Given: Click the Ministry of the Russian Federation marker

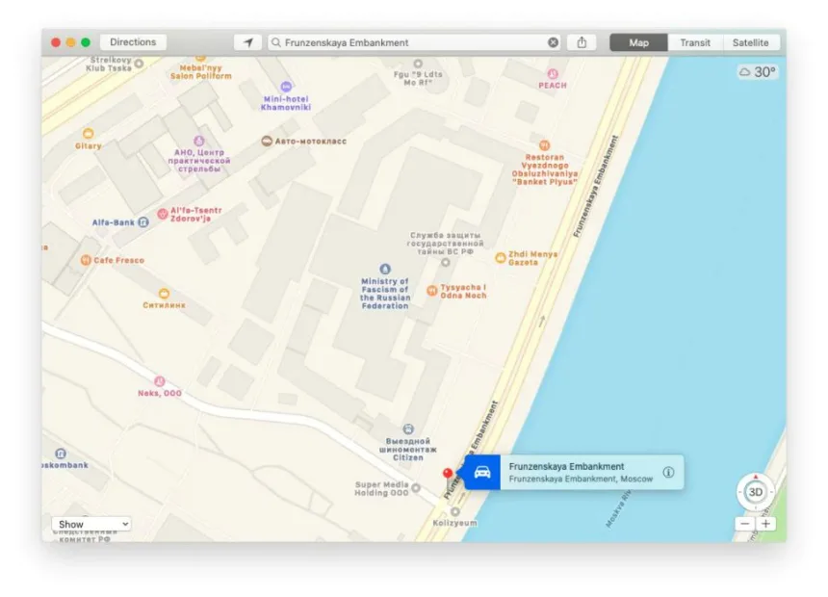Looking at the screenshot, I should click(x=385, y=269).
